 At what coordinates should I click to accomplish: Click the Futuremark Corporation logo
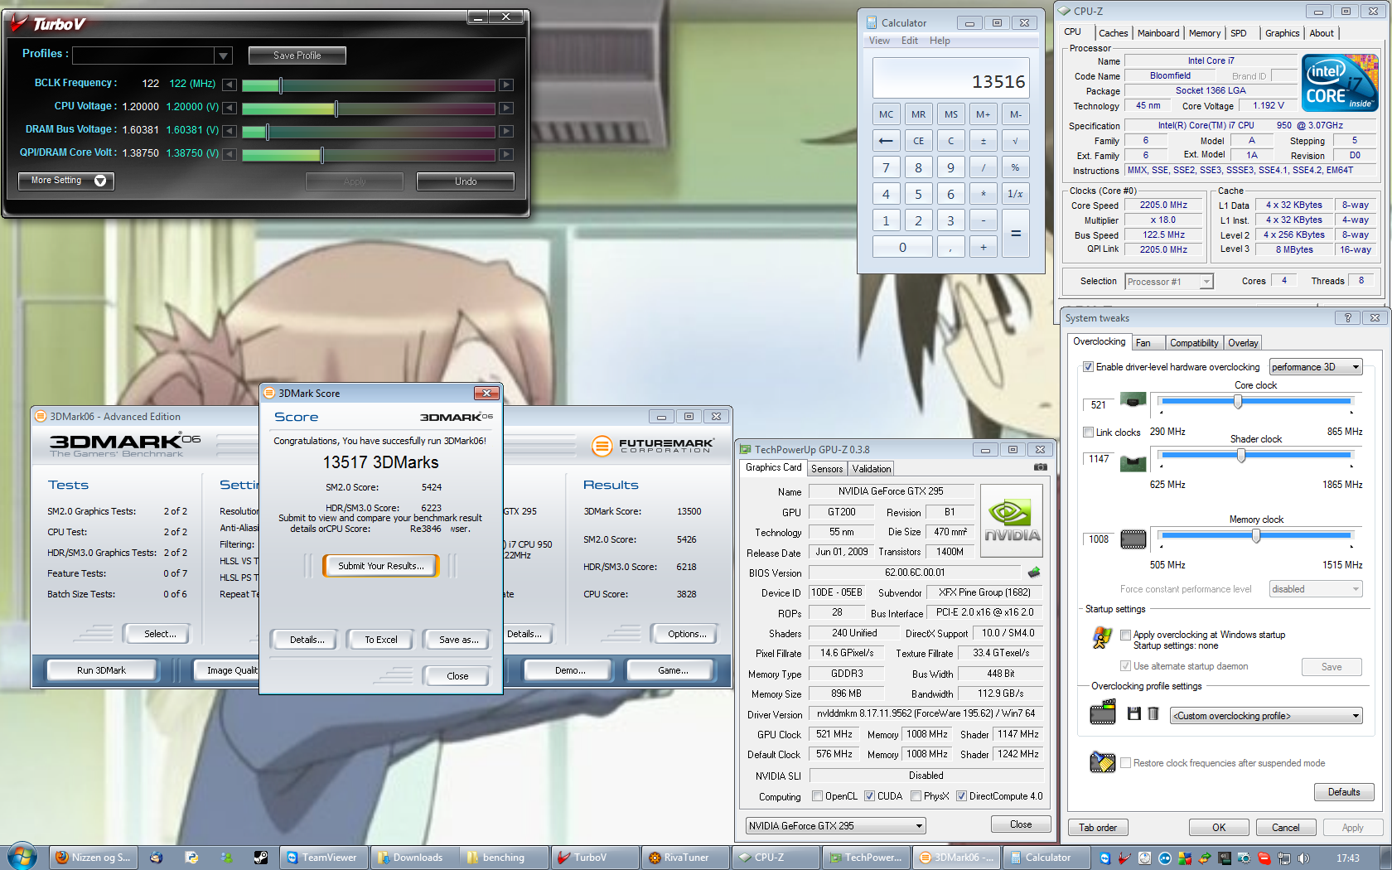(653, 446)
